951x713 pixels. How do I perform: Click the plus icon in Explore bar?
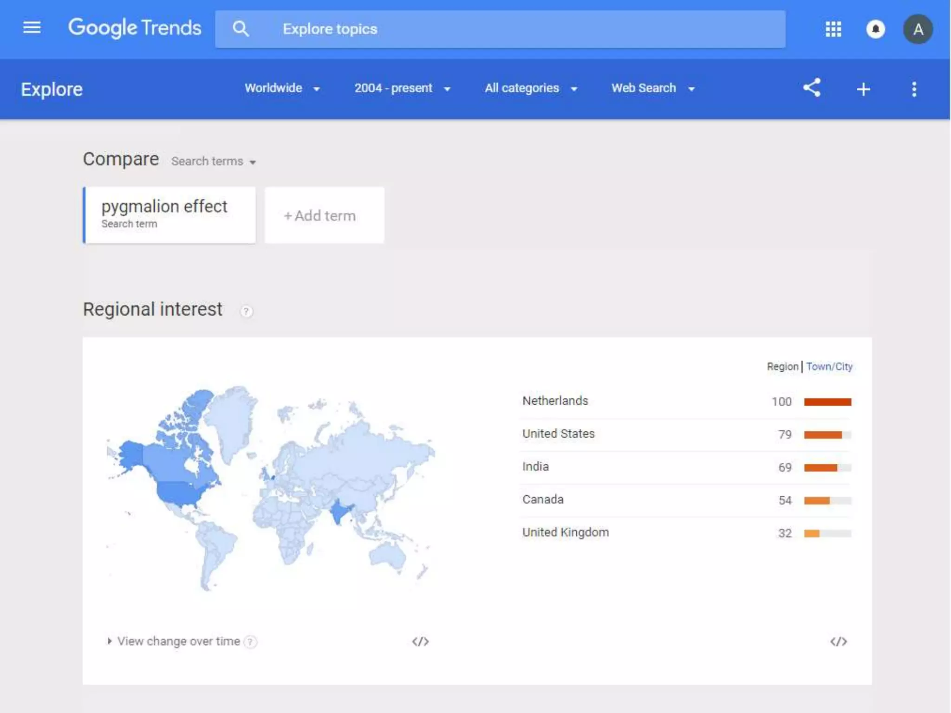[x=863, y=89]
